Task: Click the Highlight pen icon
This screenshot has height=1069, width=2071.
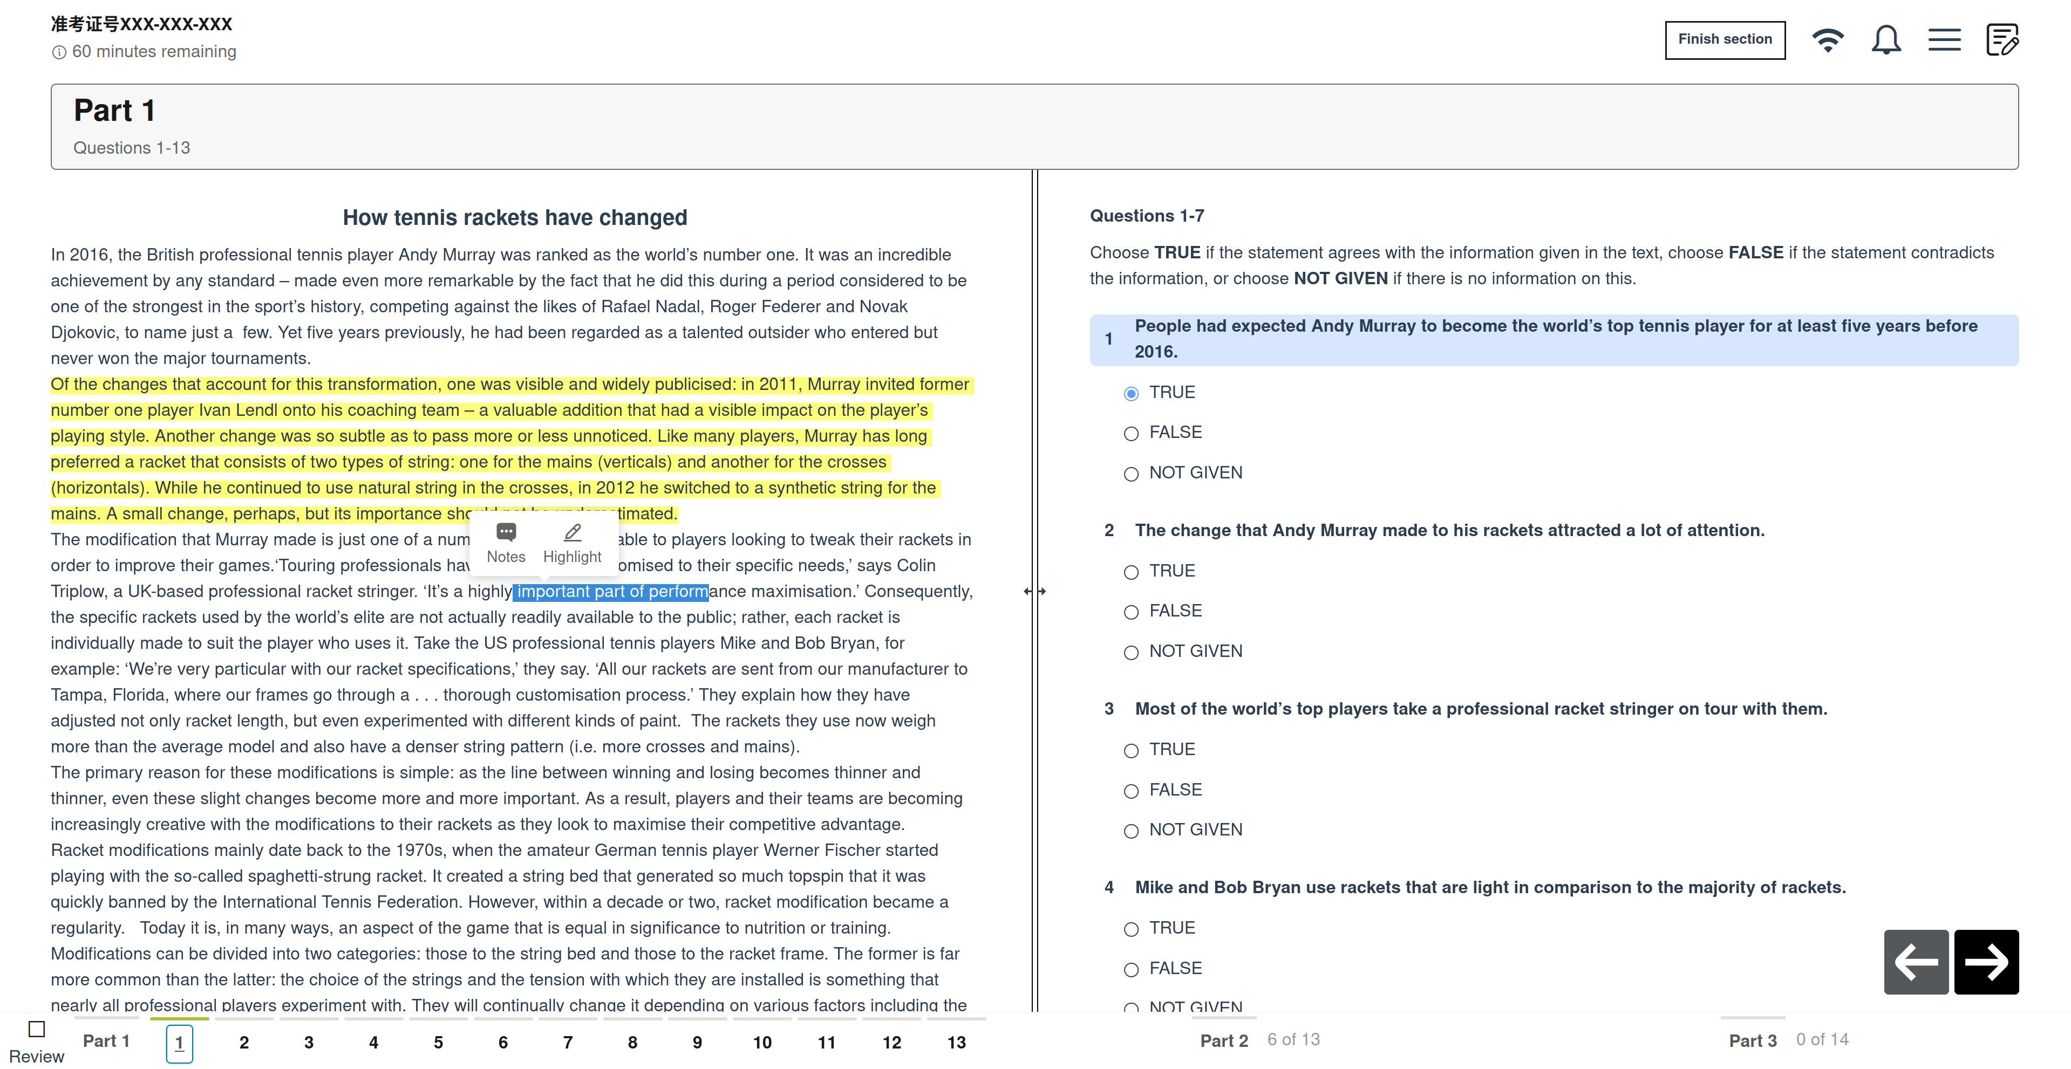Action: [573, 533]
